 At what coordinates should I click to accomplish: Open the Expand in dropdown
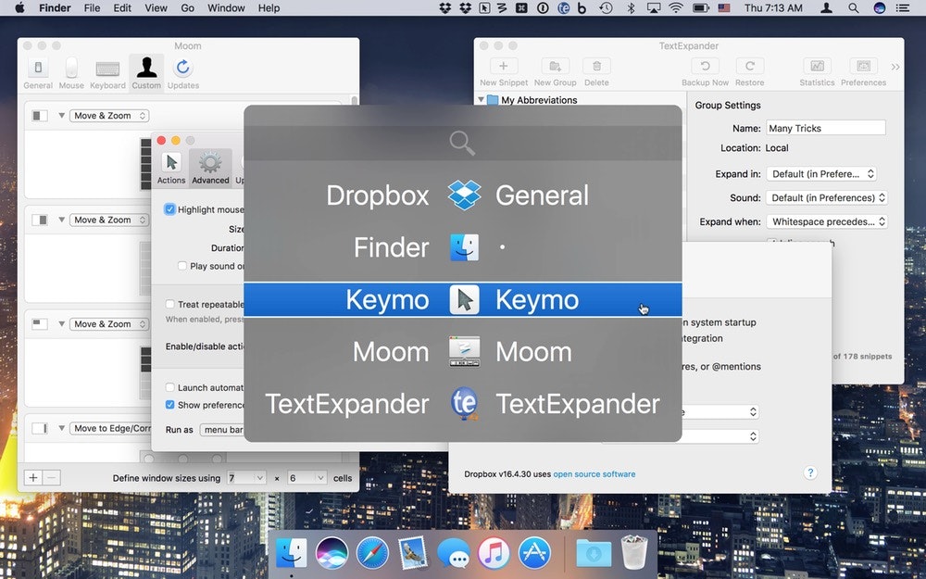(x=821, y=174)
